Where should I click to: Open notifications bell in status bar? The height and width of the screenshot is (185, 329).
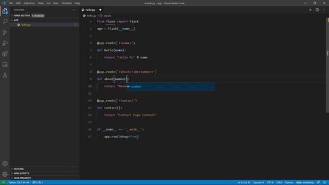[x=324, y=182]
